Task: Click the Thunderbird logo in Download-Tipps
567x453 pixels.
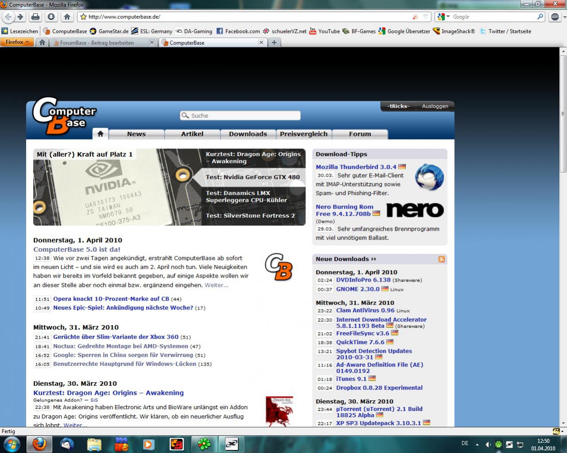Action: coord(429,177)
